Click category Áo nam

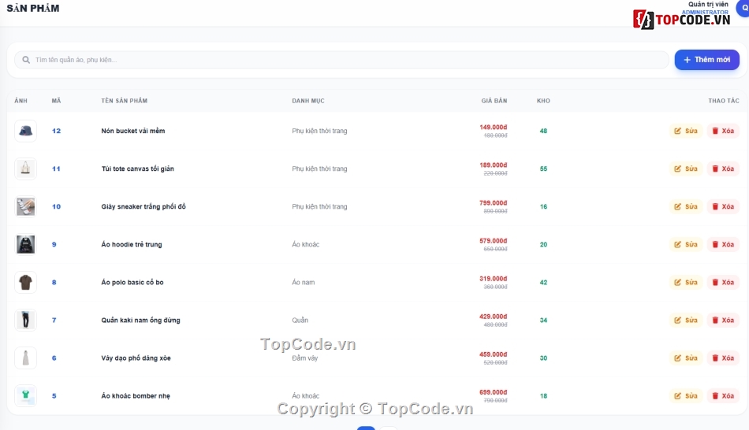tap(304, 282)
